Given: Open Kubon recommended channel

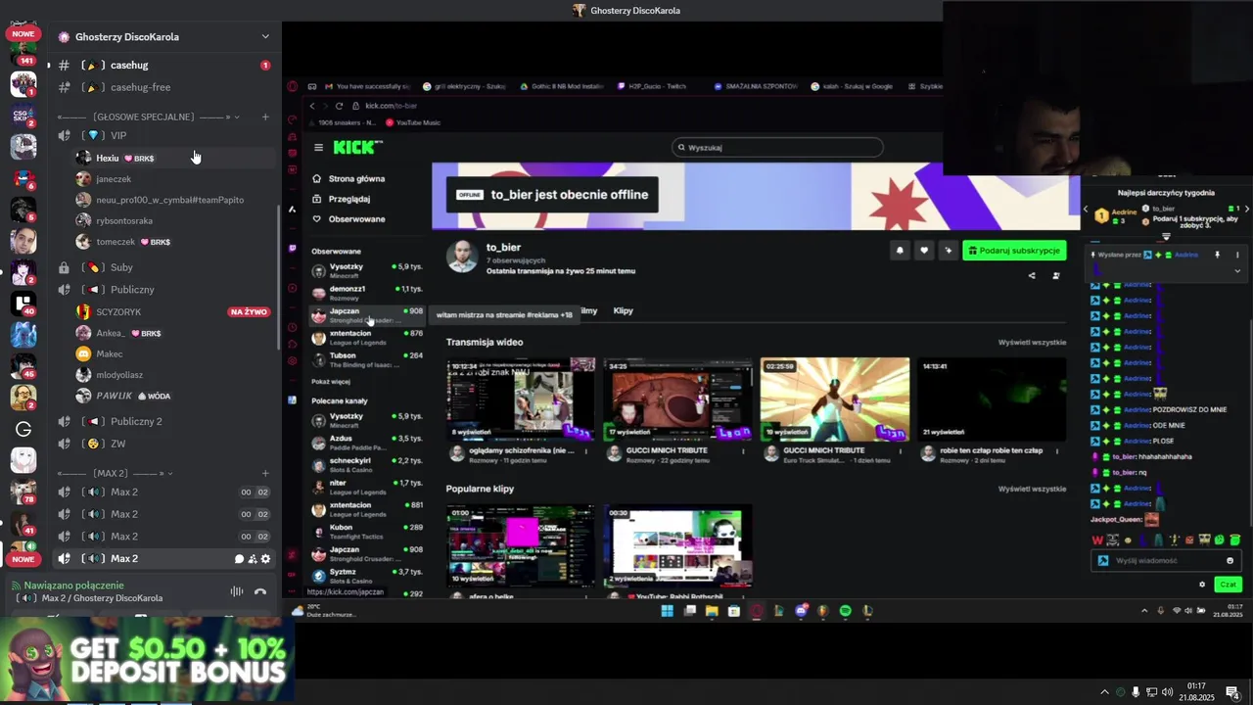Looking at the screenshot, I should click(x=367, y=531).
